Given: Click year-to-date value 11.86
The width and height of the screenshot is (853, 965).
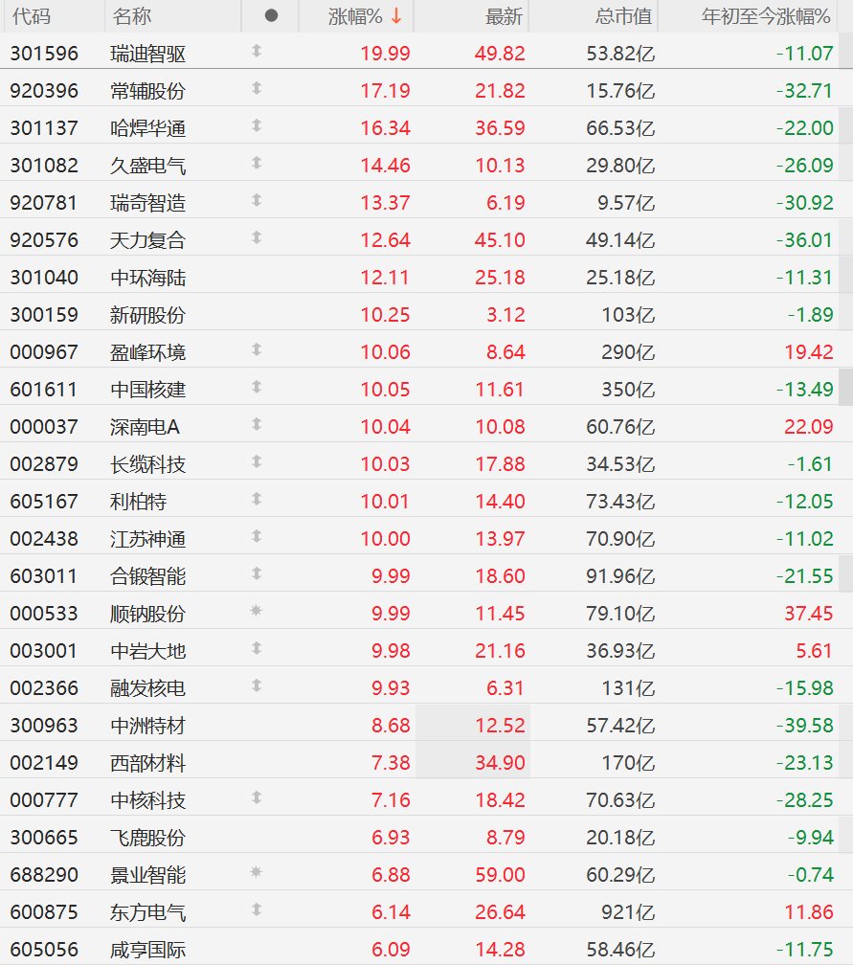Looking at the screenshot, I should tap(809, 912).
